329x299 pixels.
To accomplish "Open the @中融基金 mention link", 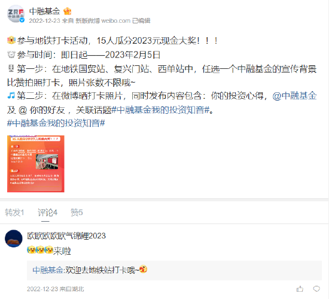I will click(x=294, y=96).
